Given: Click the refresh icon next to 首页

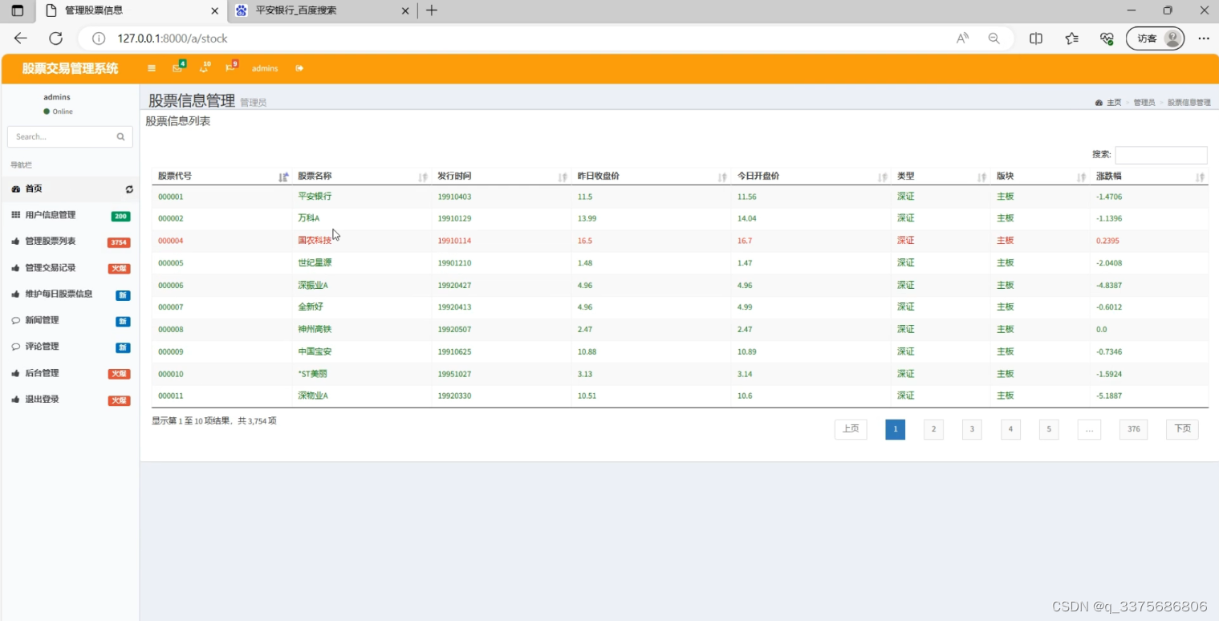Looking at the screenshot, I should pos(129,189).
